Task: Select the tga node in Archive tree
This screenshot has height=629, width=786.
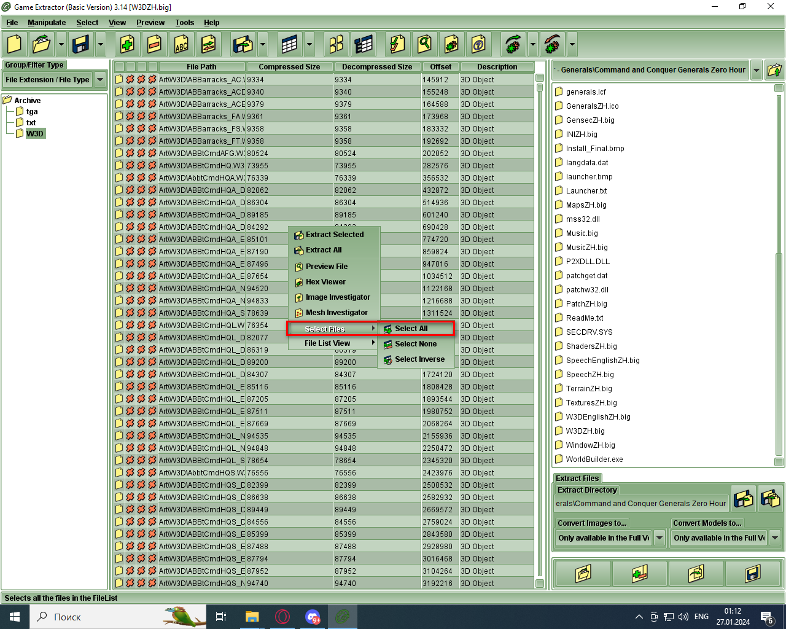Action: [32, 112]
